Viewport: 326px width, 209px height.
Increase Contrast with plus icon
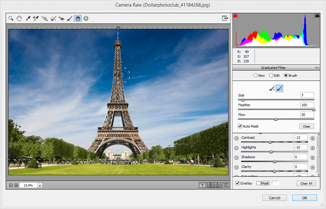[x=312, y=138]
